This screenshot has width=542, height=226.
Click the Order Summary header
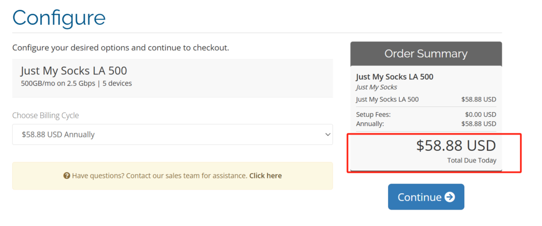click(x=426, y=53)
